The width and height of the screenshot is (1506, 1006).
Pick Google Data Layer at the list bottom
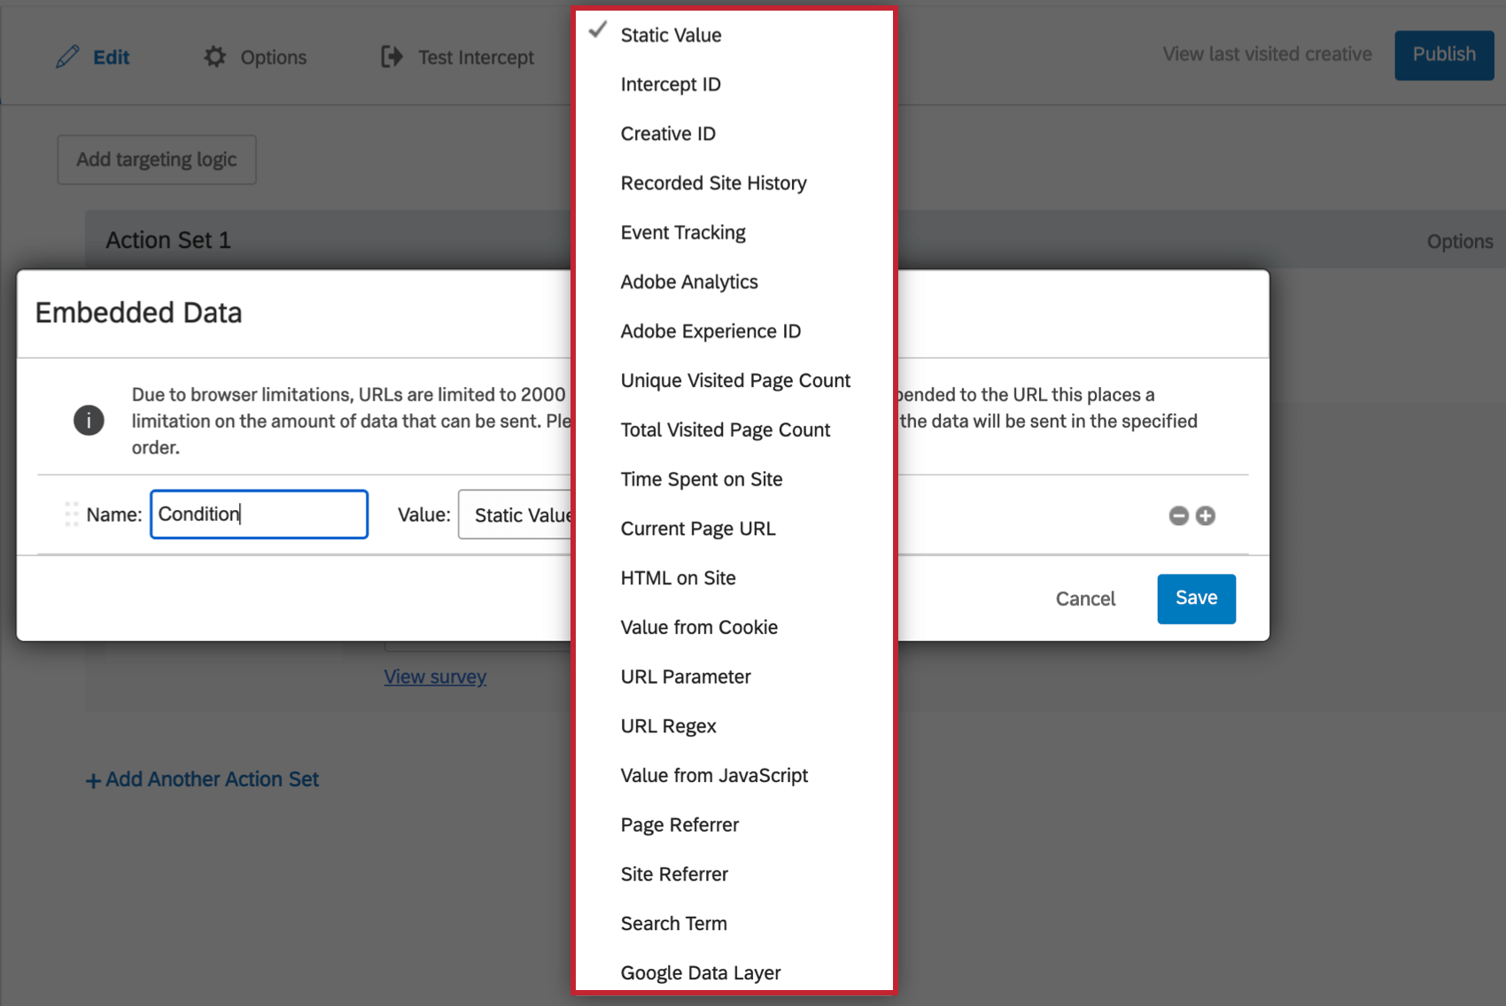701,972
